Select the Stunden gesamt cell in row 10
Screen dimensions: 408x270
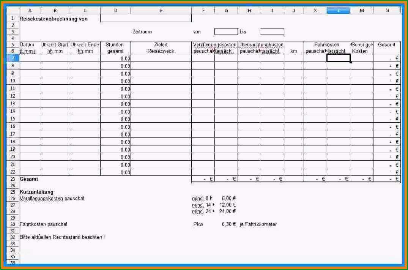coord(115,81)
